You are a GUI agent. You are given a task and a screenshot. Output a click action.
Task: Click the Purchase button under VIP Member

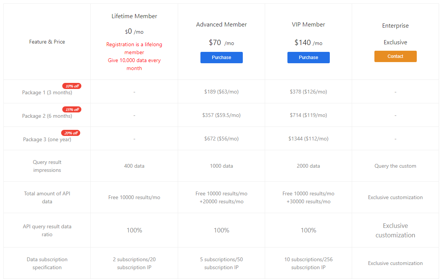[x=308, y=57]
